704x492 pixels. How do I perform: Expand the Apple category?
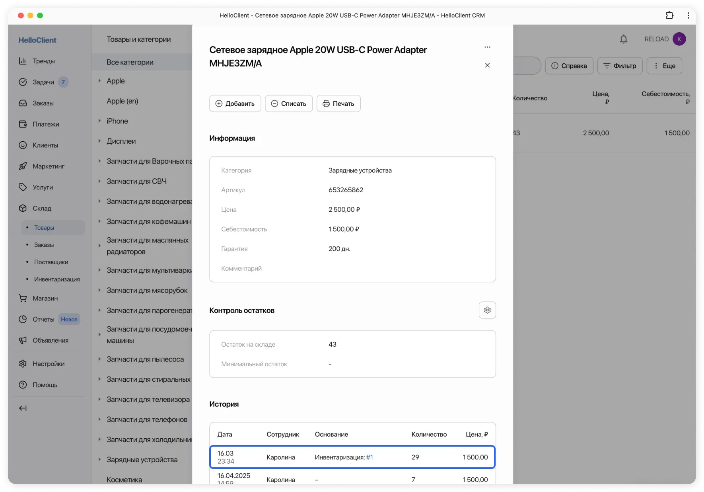pyautogui.click(x=99, y=81)
